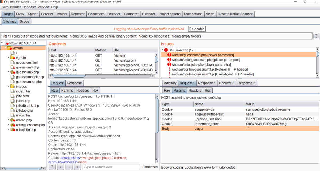
Task: Go to next search match button
Action: pos(77,167)
